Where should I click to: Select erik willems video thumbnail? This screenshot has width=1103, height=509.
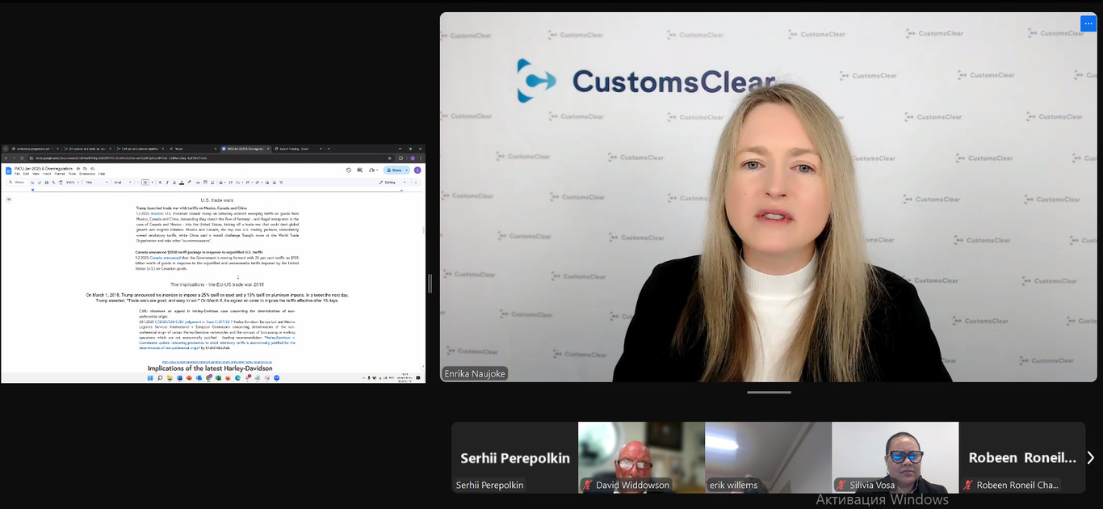[768, 457]
